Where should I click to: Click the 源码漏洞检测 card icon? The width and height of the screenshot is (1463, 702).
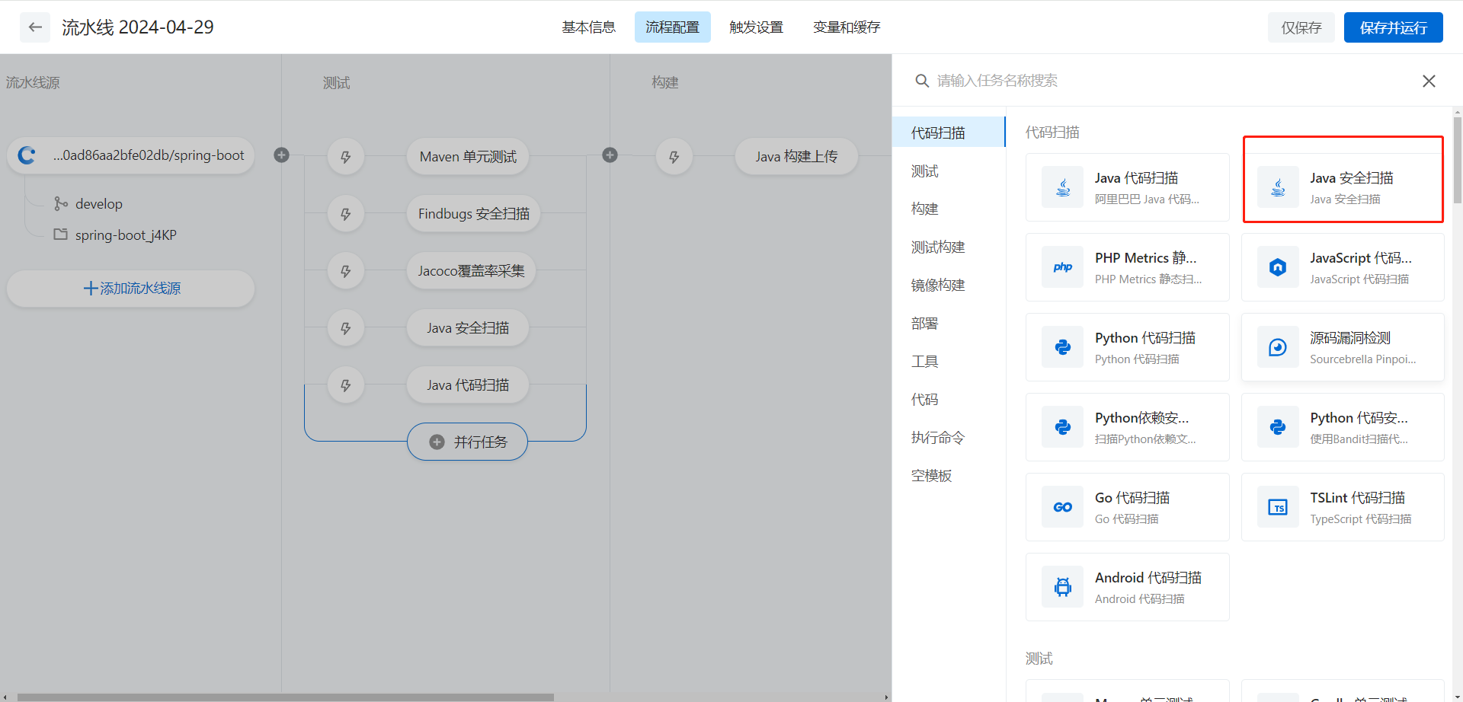click(x=1278, y=347)
